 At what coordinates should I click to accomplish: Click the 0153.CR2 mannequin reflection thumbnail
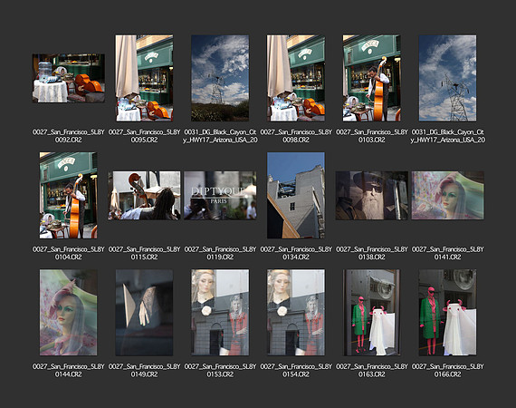coord(220,313)
